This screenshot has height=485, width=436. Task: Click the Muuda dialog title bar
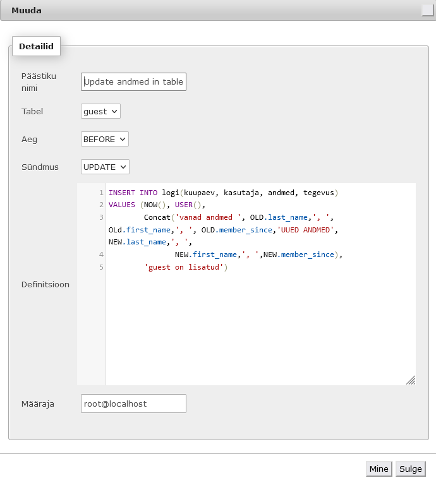click(x=210, y=10)
